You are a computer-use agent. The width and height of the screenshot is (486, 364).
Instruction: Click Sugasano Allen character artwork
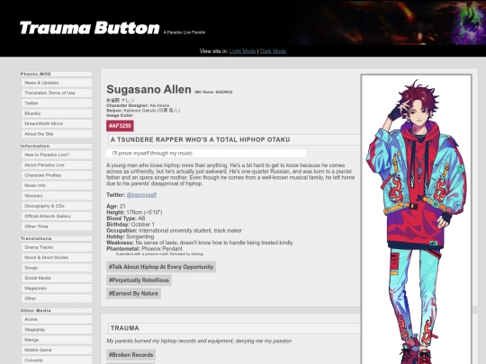[x=417, y=219]
